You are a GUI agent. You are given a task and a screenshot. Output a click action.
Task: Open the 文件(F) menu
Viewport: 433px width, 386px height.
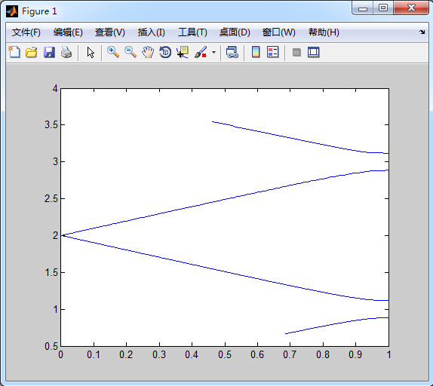pyautogui.click(x=26, y=32)
